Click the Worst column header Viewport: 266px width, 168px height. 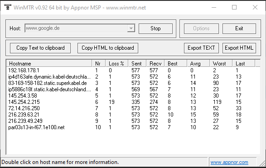221,64
